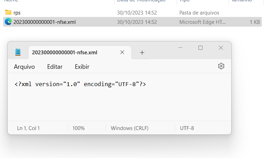
Task: Close the 202300000000001-nfse.xml tab
Action: 122,52
